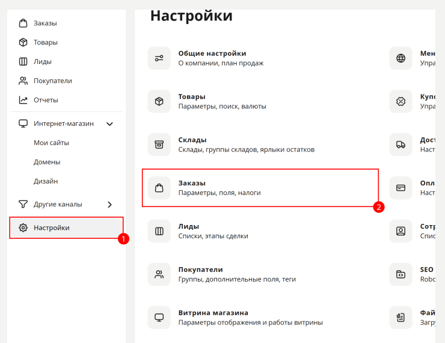Click the box icon of Товары settings card
445x343 pixels.
tap(159, 101)
